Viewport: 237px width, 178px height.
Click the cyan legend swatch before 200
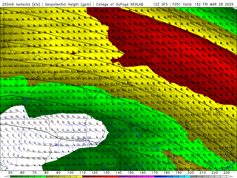[188, 177]
